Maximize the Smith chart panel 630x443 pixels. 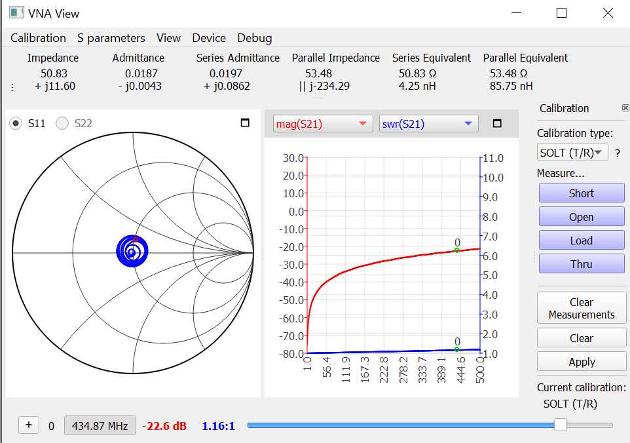pyautogui.click(x=245, y=123)
